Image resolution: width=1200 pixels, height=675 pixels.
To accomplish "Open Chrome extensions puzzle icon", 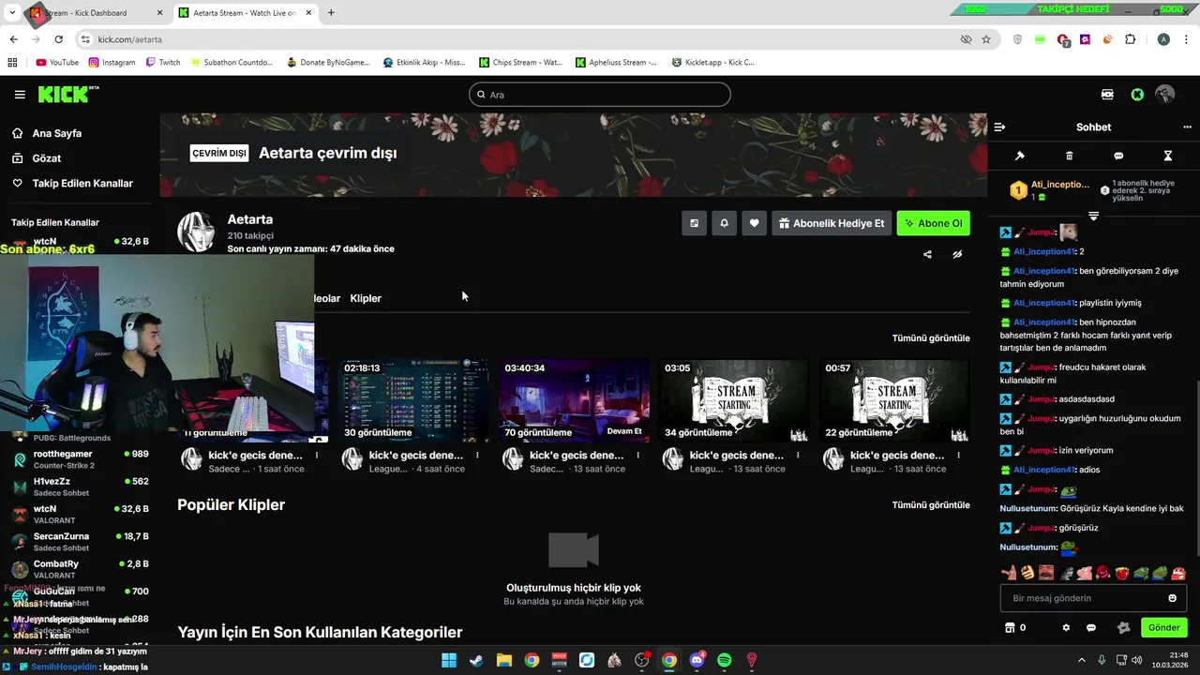I will 1130,39.
